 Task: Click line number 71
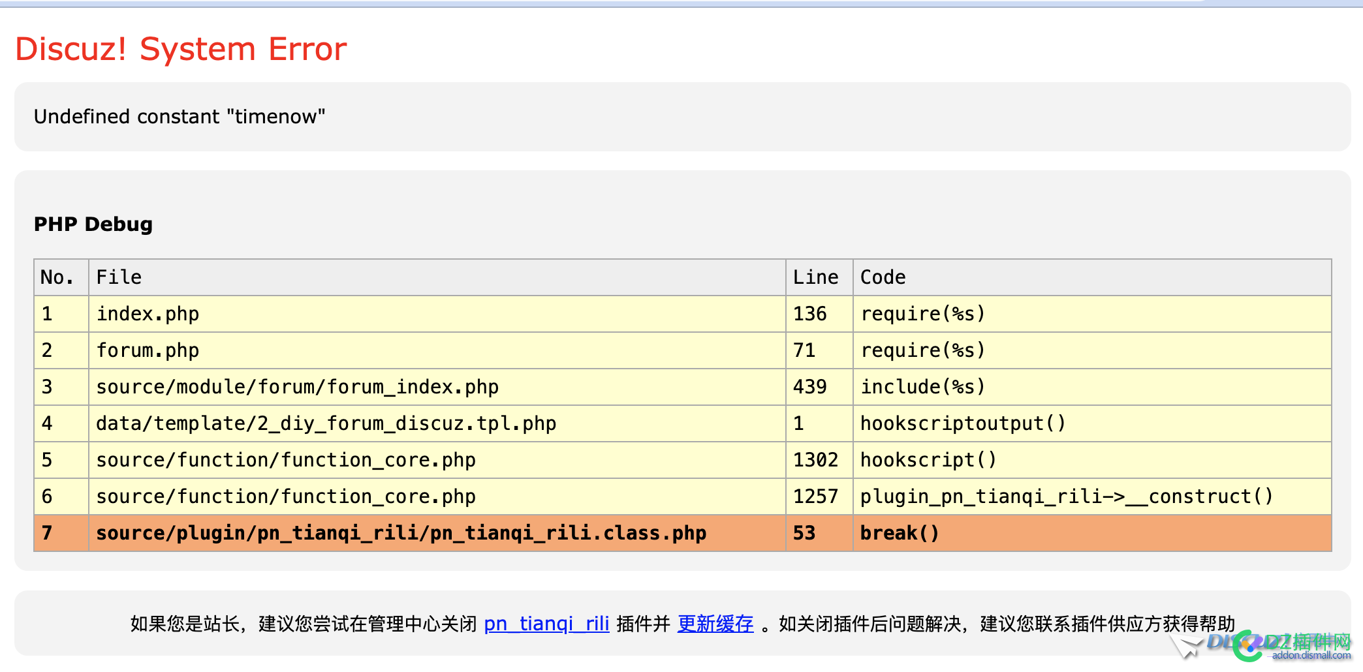tap(819, 350)
